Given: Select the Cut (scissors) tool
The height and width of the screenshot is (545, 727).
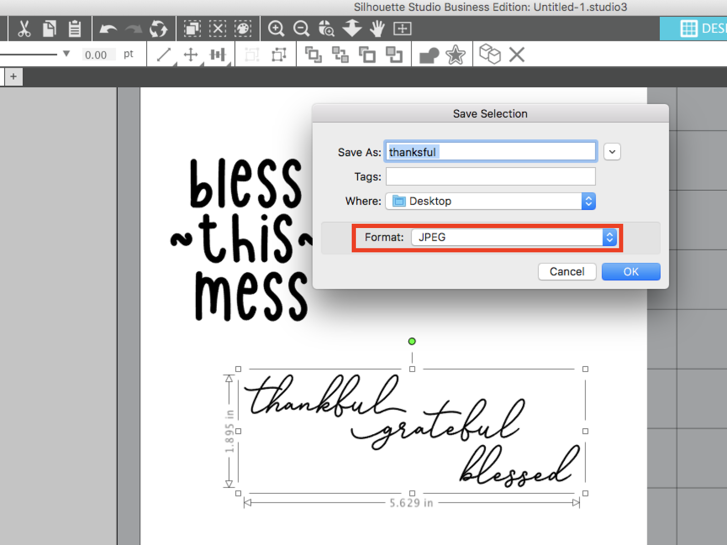Looking at the screenshot, I should pyautogui.click(x=24, y=28).
